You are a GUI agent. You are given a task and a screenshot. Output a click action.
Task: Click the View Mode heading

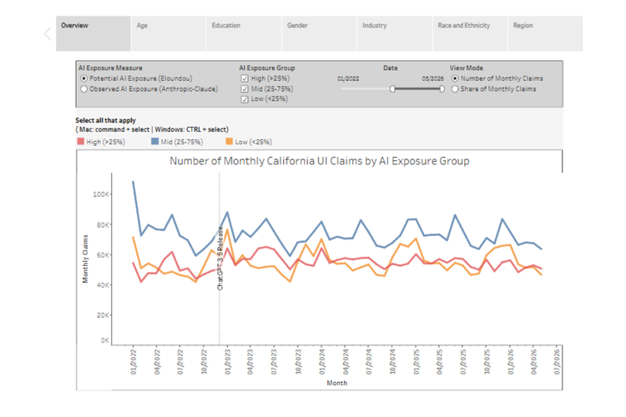[467, 68]
